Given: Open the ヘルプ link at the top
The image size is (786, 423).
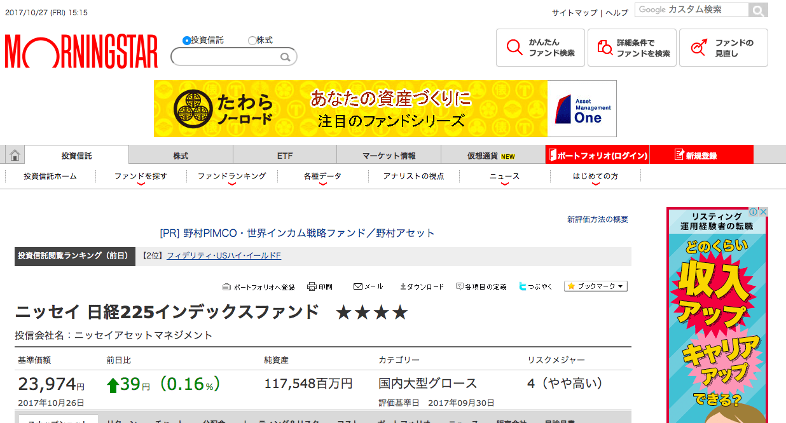Looking at the screenshot, I should [616, 12].
